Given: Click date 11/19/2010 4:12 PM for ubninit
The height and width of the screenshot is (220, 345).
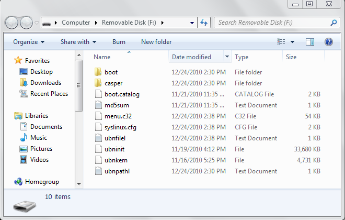Looking at the screenshot, I should coord(199,149).
